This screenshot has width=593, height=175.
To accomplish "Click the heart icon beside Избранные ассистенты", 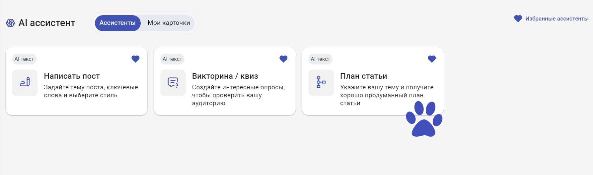I will 518,19.
